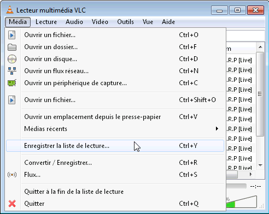Click the VLC cone icon in the title bar

click(10, 10)
